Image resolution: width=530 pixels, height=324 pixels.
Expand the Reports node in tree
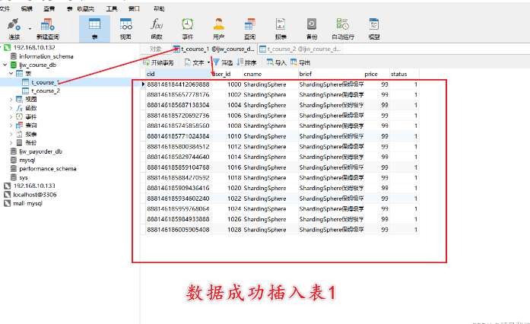pyautogui.click(x=11, y=134)
